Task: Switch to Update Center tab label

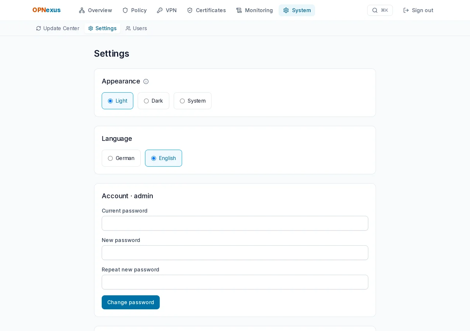Action: tap(61, 28)
